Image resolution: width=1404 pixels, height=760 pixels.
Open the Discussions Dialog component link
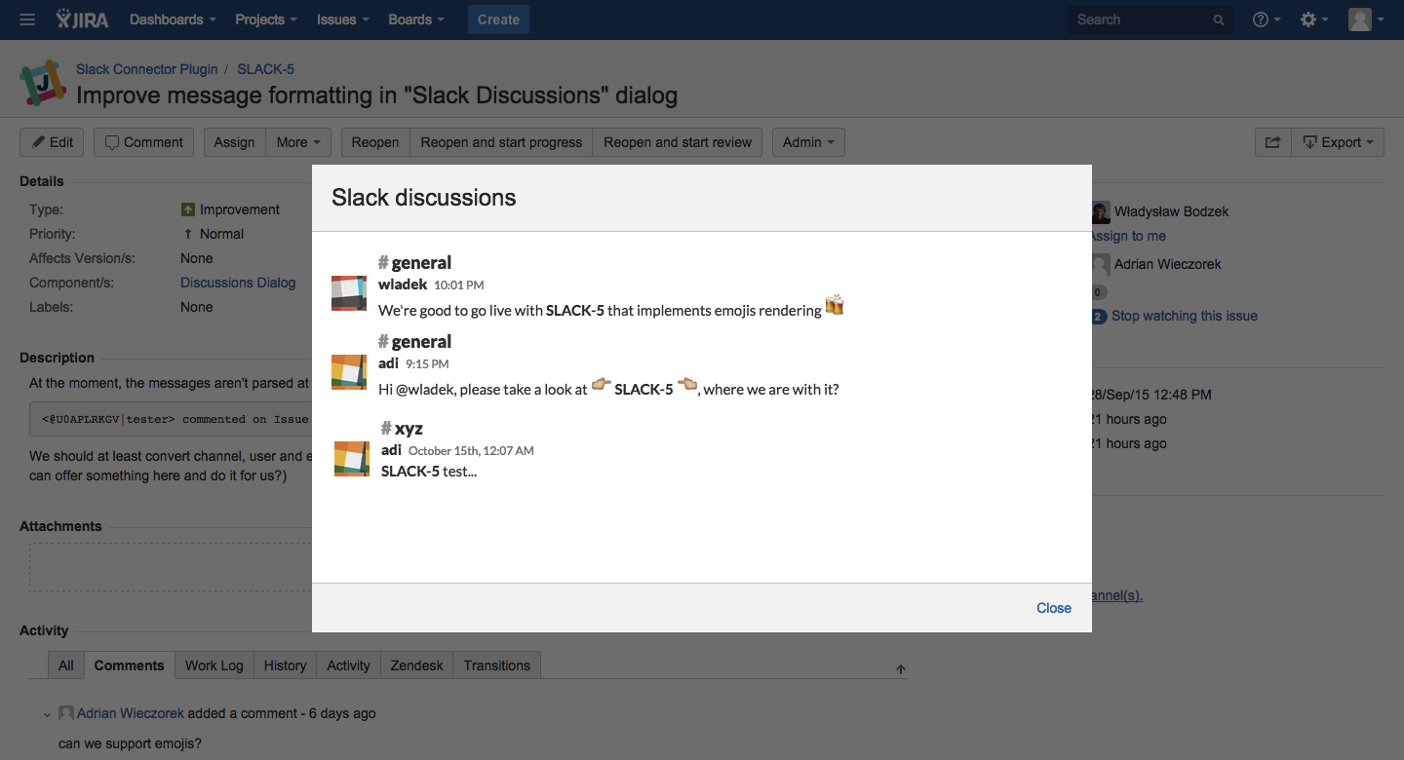[238, 283]
